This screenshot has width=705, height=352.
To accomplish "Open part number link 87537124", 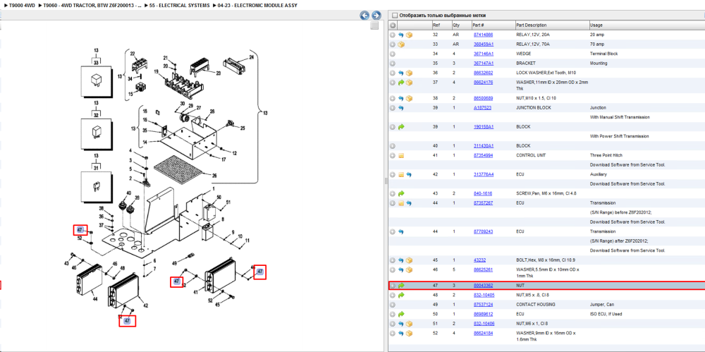I will tap(483, 304).
